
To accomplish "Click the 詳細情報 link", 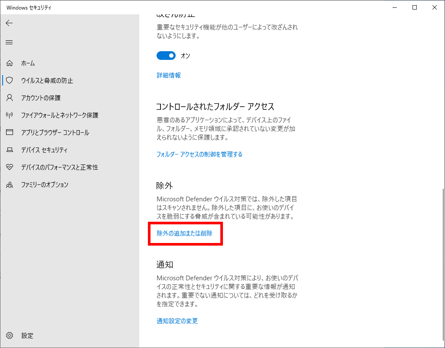I will click(169, 75).
